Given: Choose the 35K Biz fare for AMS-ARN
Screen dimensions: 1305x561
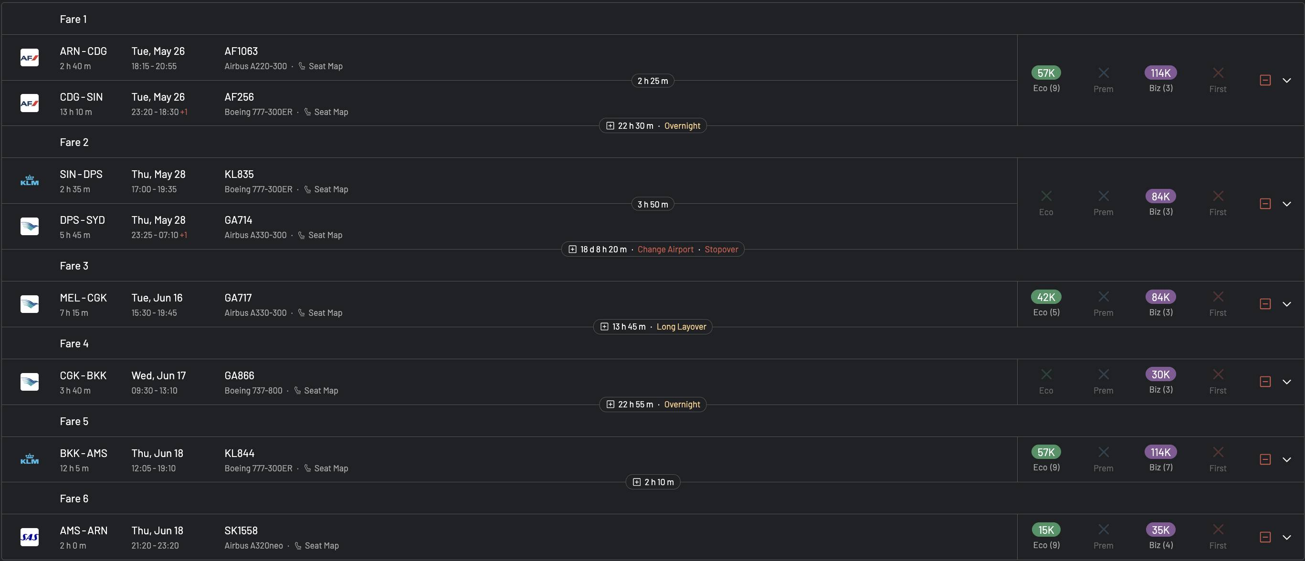Looking at the screenshot, I should (1161, 530).
